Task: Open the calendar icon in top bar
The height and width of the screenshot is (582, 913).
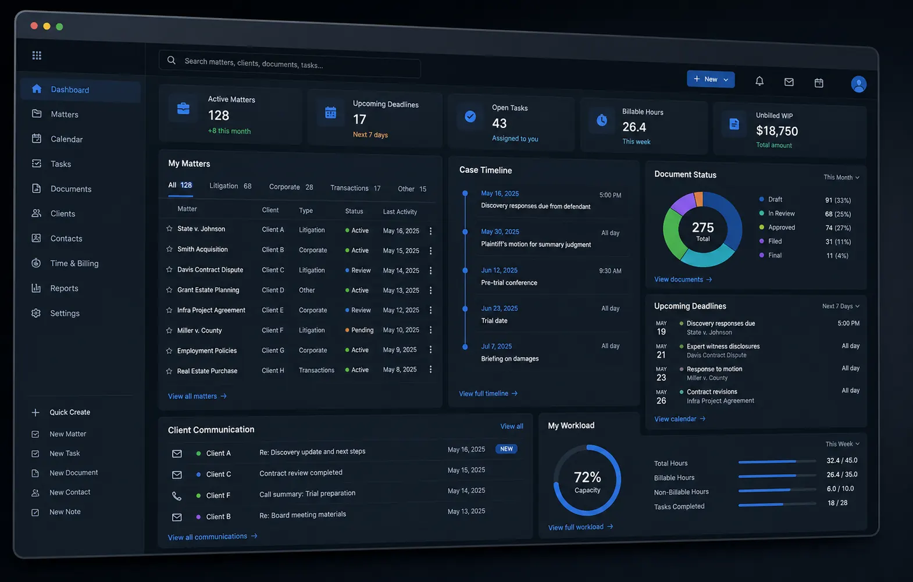Action: 819,83
